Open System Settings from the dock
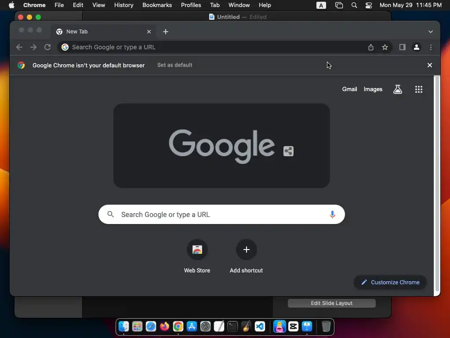This screenshot has width=450, height=338. tap(205, 327)
